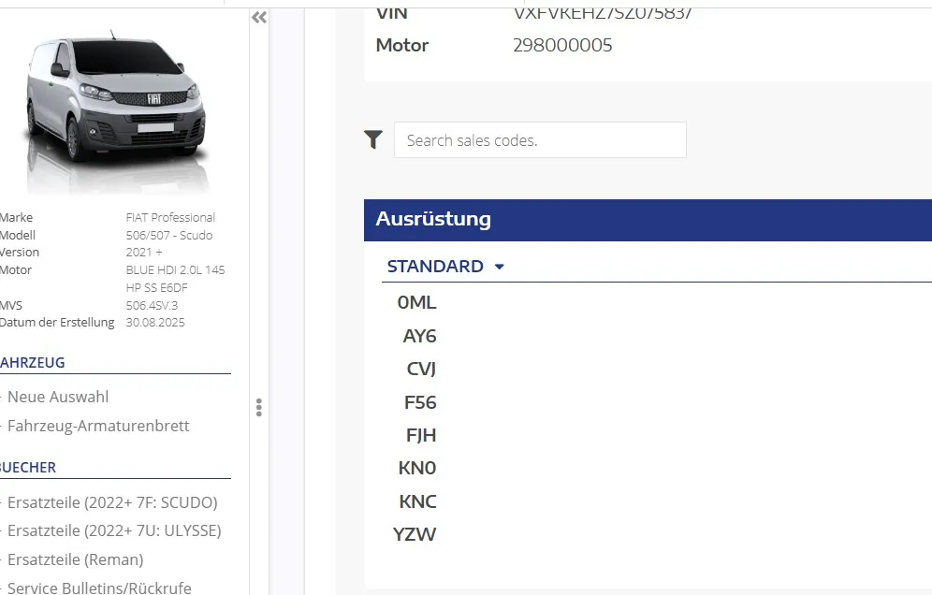This screenshot has width=932, height=595.
Task: Open Fahrzeug-Armaturenbrett link
Action: [98, 426]
